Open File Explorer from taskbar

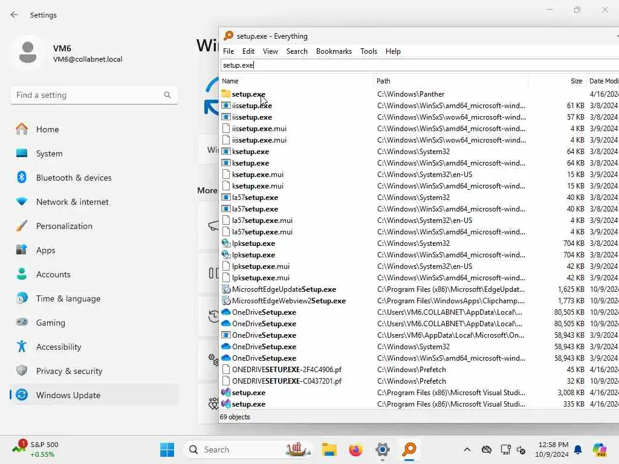(x=329, y=449)
